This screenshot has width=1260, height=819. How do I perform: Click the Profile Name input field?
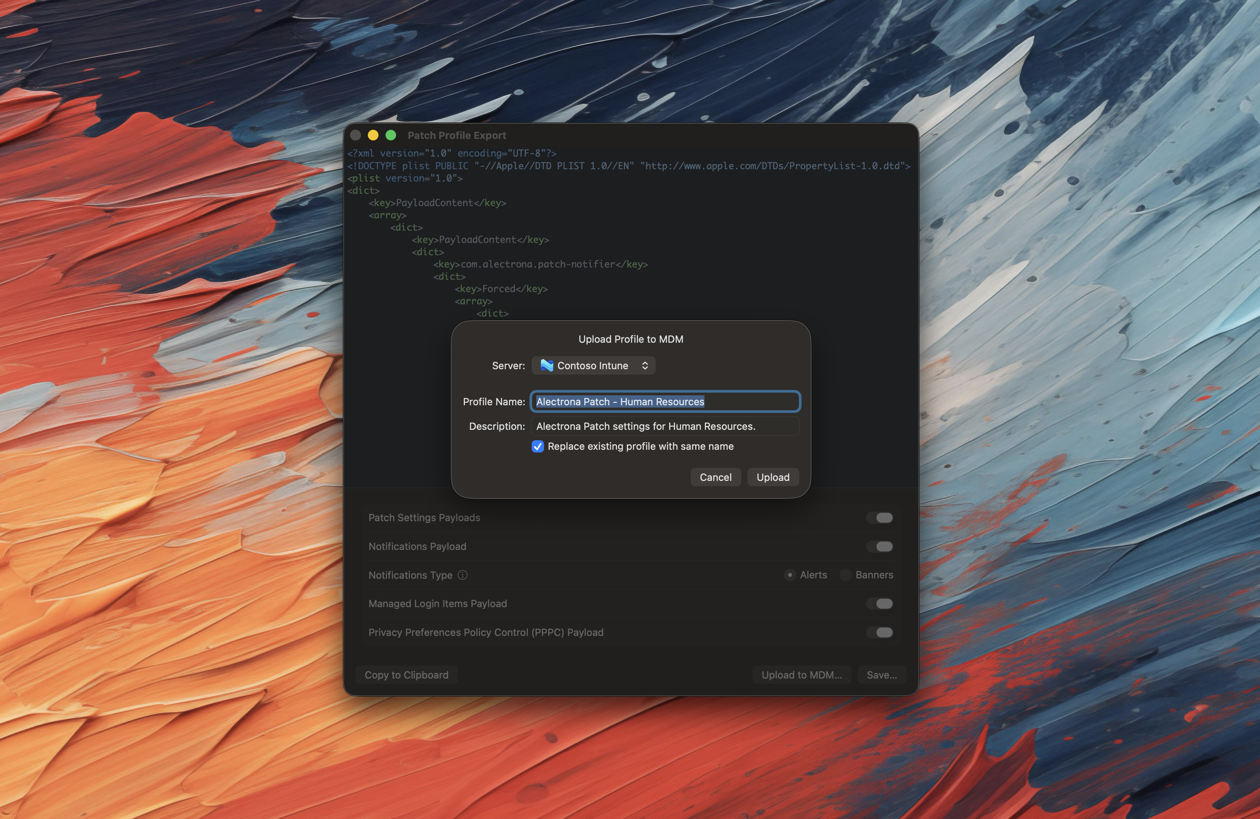[x=665, y=401]
